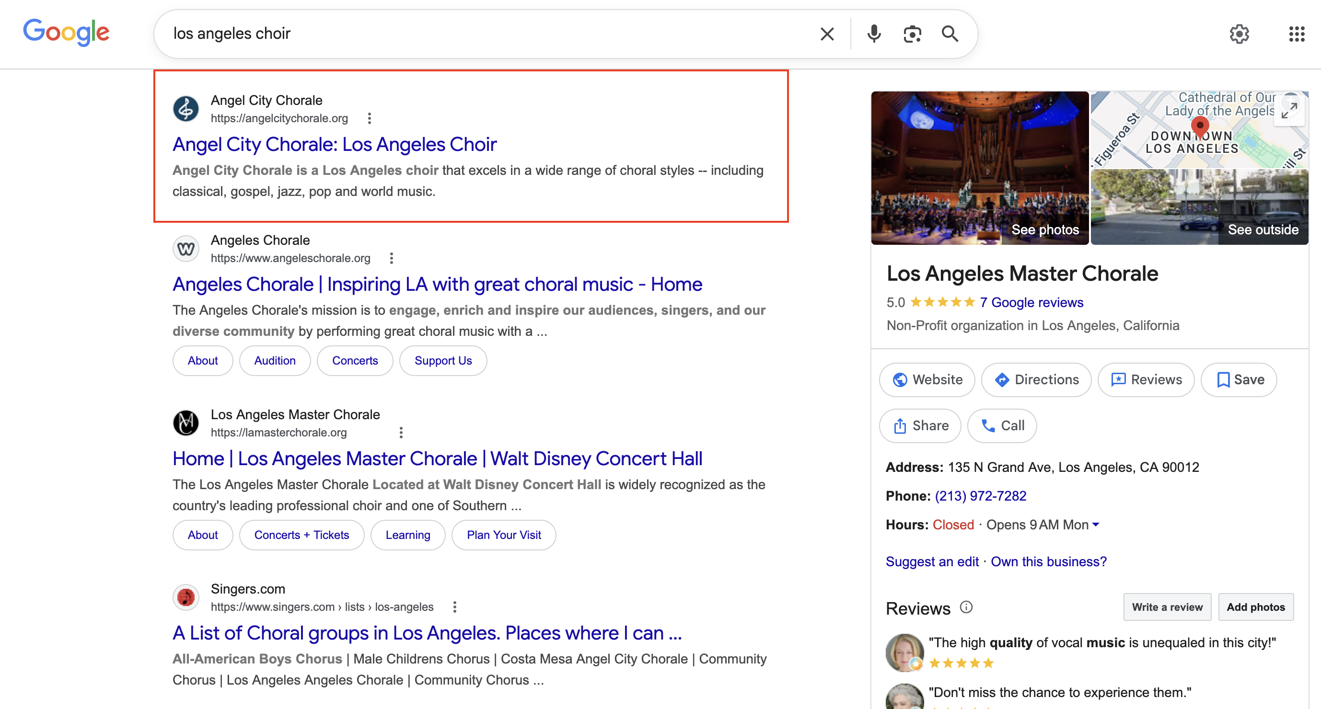1321x709 pixels.
Task: Click into the search input field
Action: click(x=487, y=34)
